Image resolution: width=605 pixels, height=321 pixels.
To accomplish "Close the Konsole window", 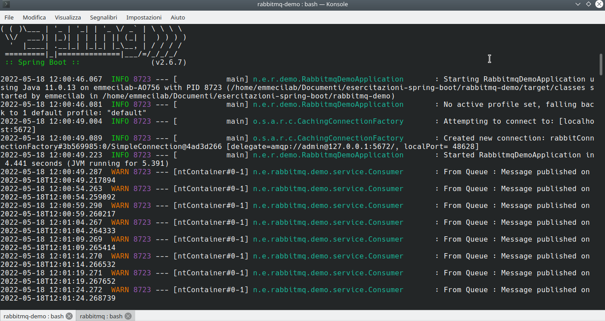I will coord(599,4).
